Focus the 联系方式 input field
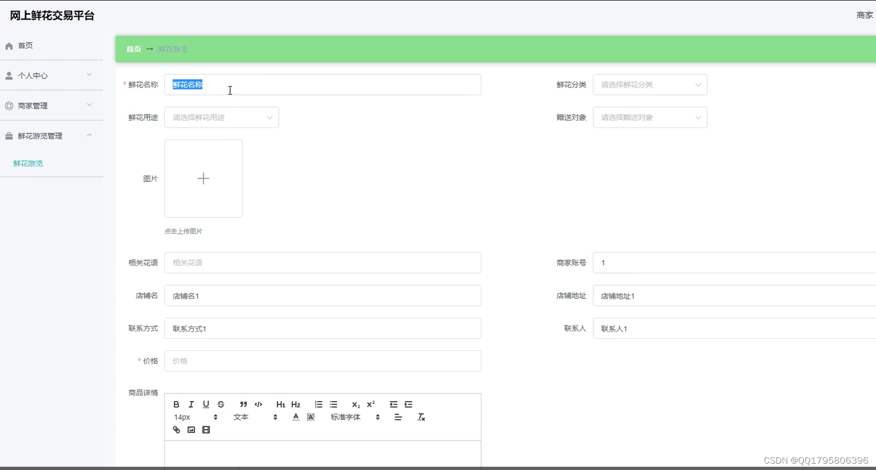This screenshot has width=876, height=470. pos(323,328)
